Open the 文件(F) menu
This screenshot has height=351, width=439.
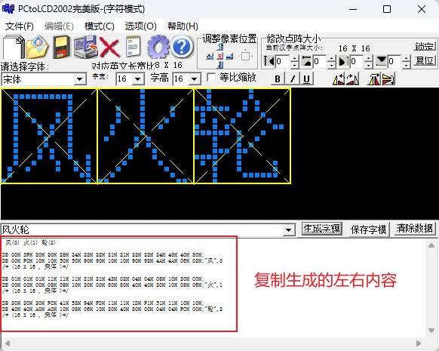[x=20, y=26]
